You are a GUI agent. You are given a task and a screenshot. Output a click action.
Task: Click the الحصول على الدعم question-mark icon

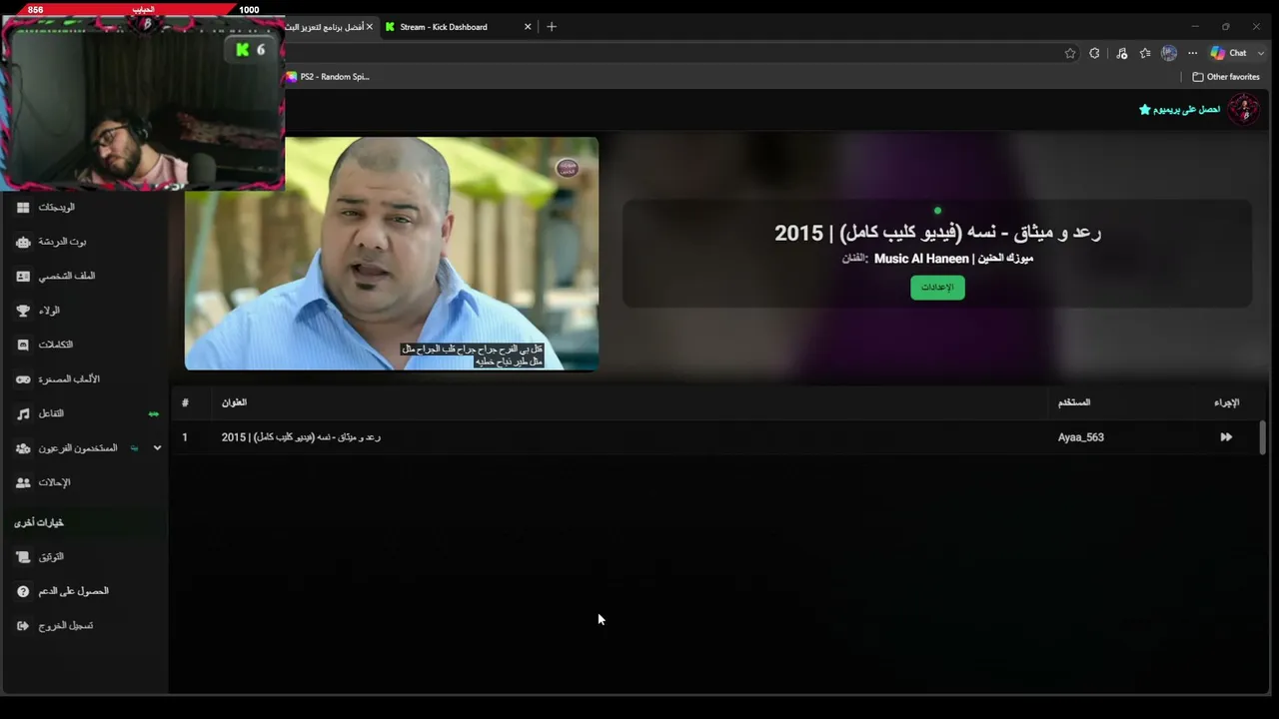tap(23, 591)
